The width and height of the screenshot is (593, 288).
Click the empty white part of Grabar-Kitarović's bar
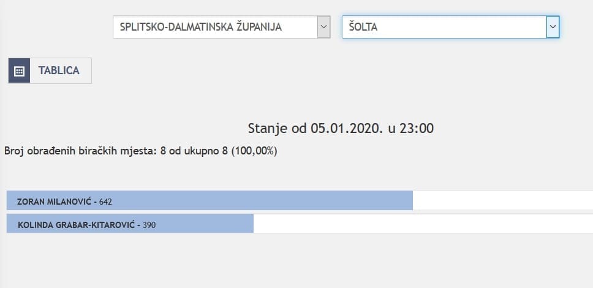pos(423,225)
